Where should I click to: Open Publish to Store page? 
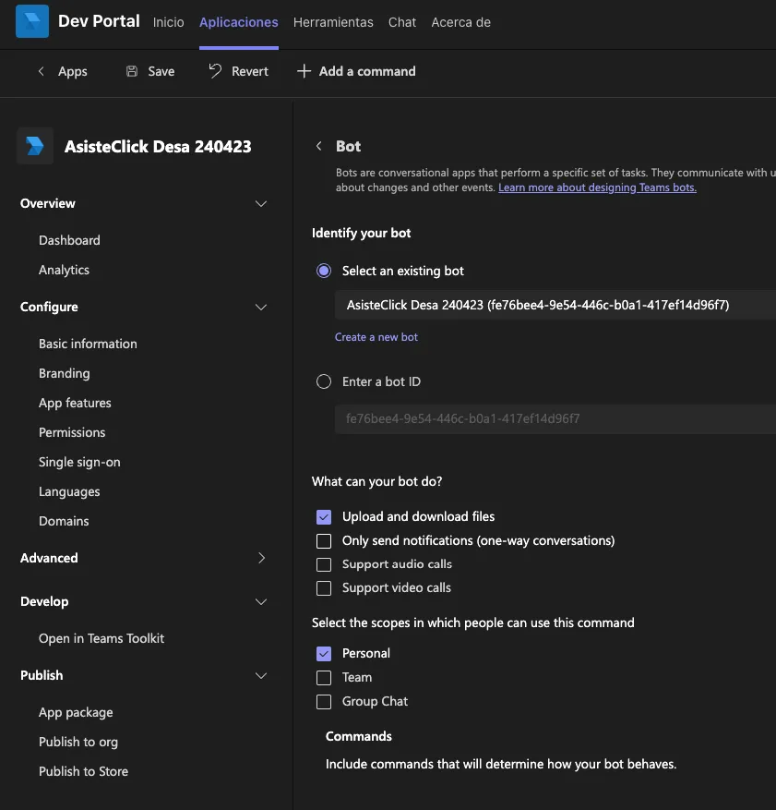tap(84, 771)
